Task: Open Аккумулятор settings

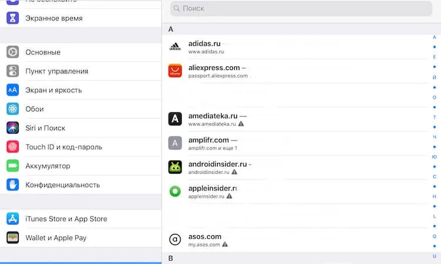Action: click(x=81, y=166)
